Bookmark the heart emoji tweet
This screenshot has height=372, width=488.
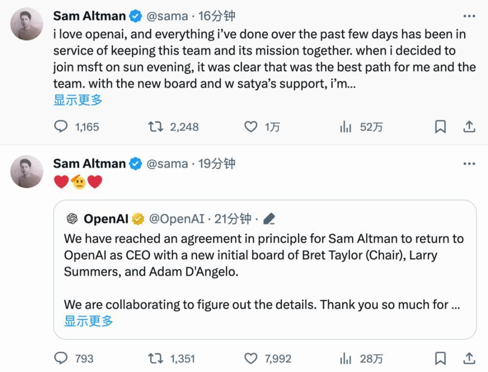pos(441,359)
